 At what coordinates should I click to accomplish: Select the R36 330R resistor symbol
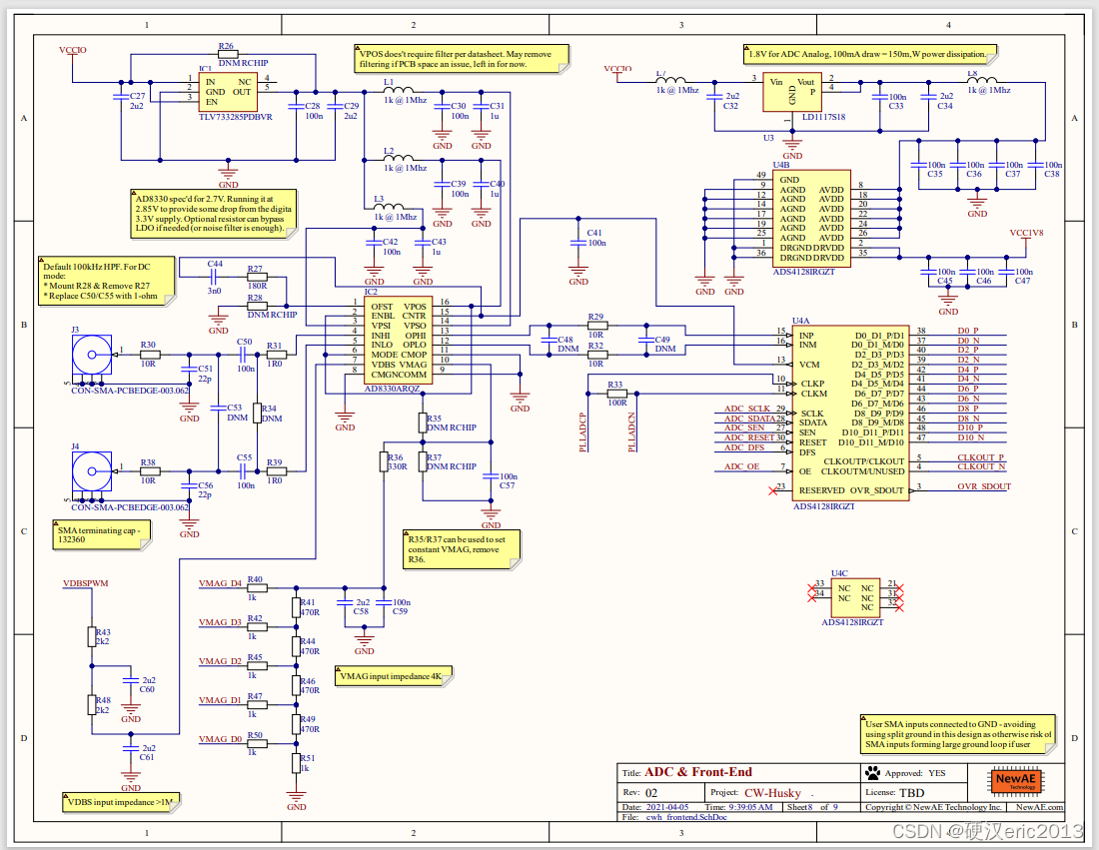(x=384, y=461)
